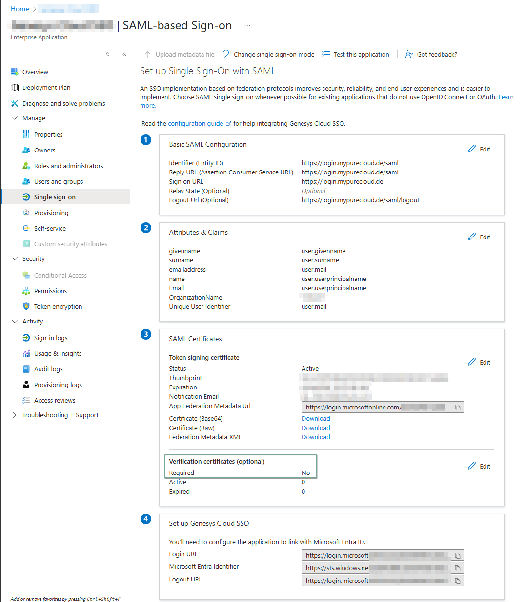This screenshot has height=602, width=525.
Task: Click the Got feedback person icon
Action: pyautogui.click(x=409, y=54)
